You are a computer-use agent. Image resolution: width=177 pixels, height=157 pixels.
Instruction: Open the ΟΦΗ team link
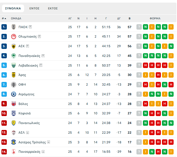tap(22, 84)
